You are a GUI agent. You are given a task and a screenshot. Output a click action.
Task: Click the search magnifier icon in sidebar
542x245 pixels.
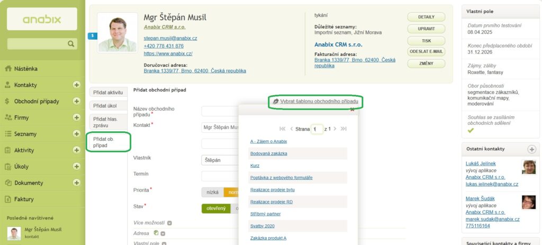point(71,43)
